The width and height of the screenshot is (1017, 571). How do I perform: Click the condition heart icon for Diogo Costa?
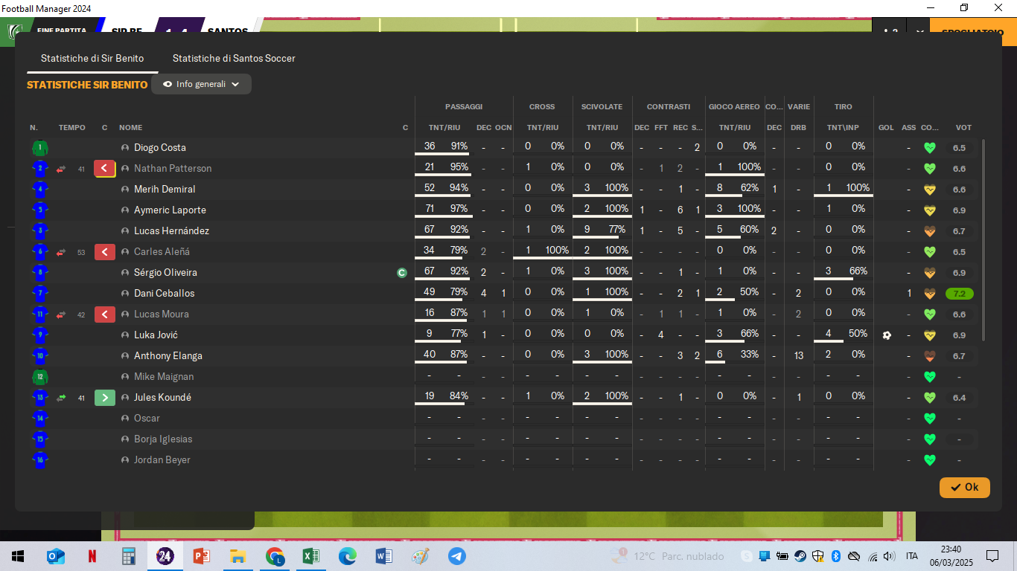pos(929,148)
